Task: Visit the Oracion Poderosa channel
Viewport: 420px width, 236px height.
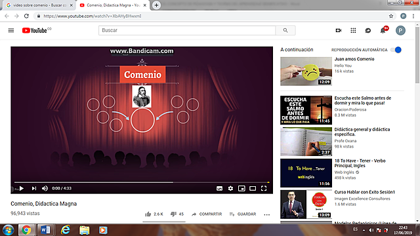Action: 350,109
